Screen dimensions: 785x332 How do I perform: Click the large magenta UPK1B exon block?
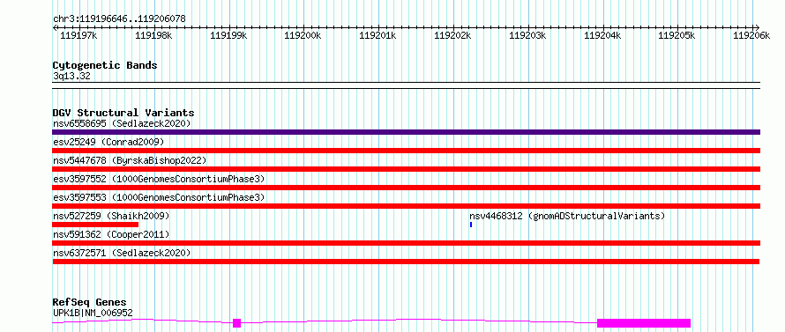click(644, 323)
